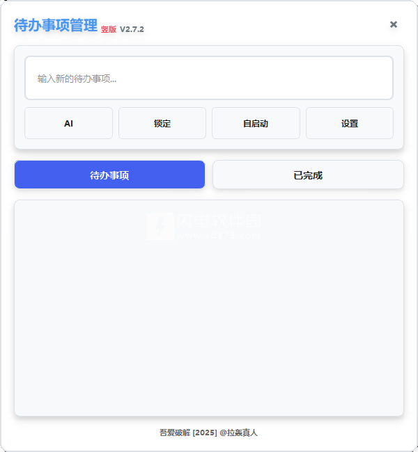The width and height of the screenshot is (418, 452).
Task: Open 设置 settings
Action: [350, 123]
